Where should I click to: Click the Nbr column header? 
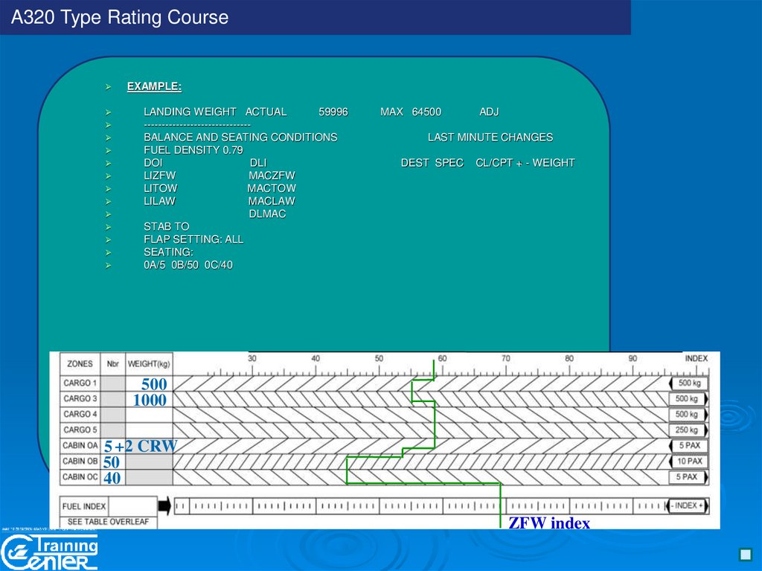(x=113, y=364)
